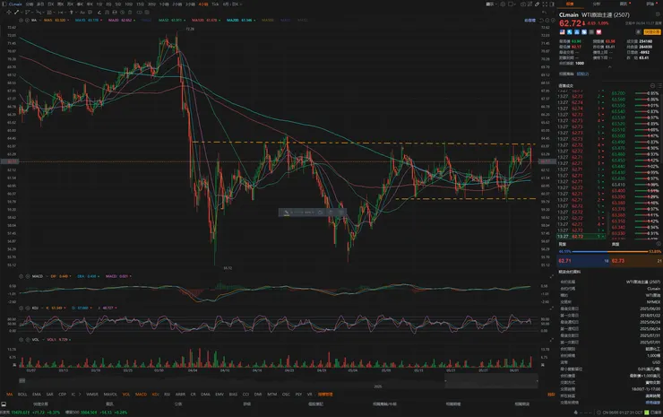The height and width of the screenshot is (417, 663).
Task: Click the zoom-out minus circle icon
Action: (547, 20)
